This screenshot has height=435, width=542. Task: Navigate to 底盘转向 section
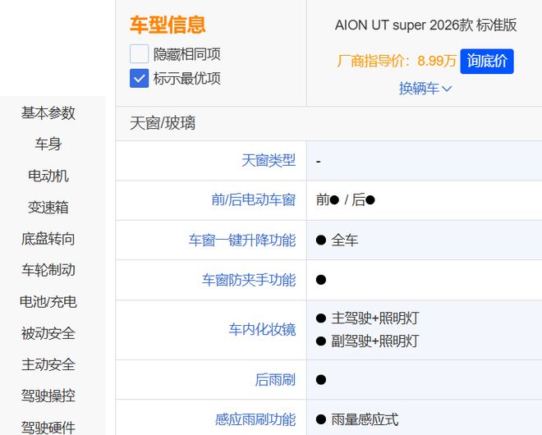pos(48,239)
